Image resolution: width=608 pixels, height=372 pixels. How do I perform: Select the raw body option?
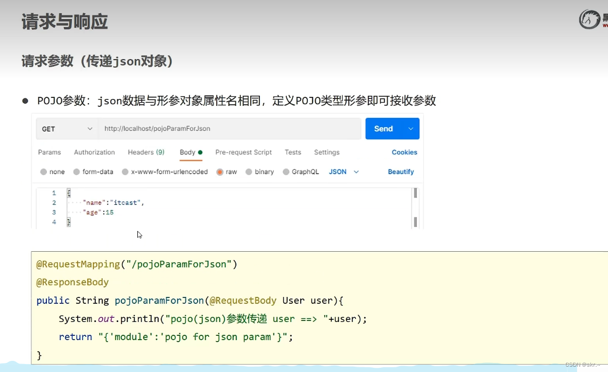(x=226, y=171)
